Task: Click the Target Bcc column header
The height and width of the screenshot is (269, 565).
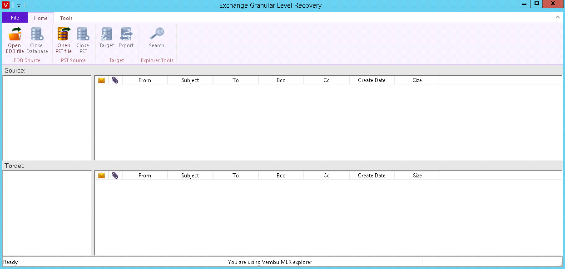Action: (x=281, y=176)
